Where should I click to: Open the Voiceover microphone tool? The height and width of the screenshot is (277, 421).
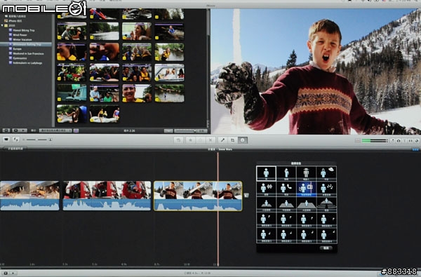pos(222,140)
